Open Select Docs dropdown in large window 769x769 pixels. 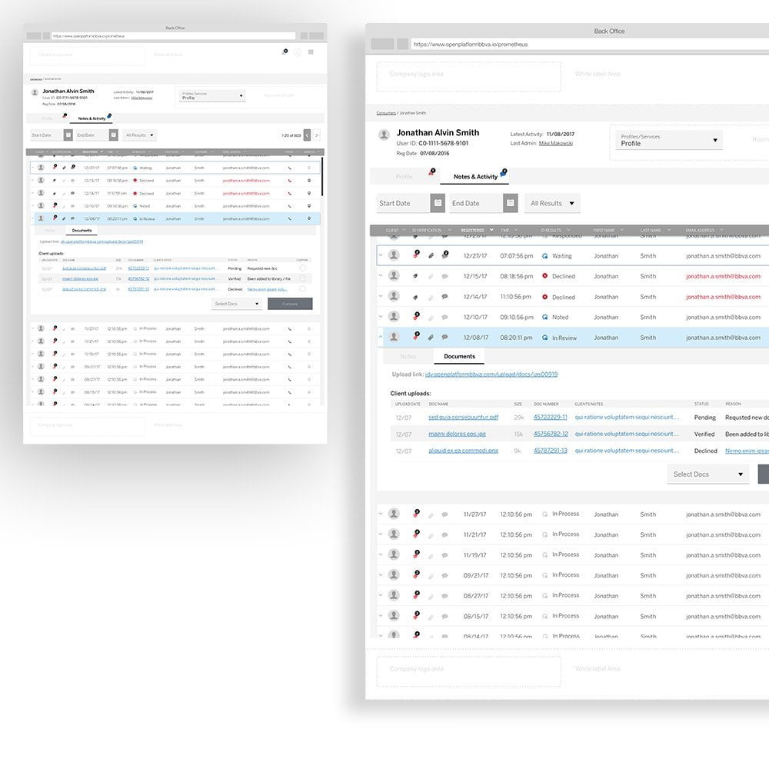pyautogui.click(x=707, y=474)
